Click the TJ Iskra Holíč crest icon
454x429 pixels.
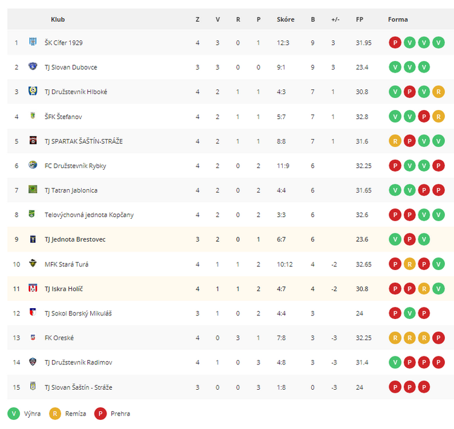33,288
